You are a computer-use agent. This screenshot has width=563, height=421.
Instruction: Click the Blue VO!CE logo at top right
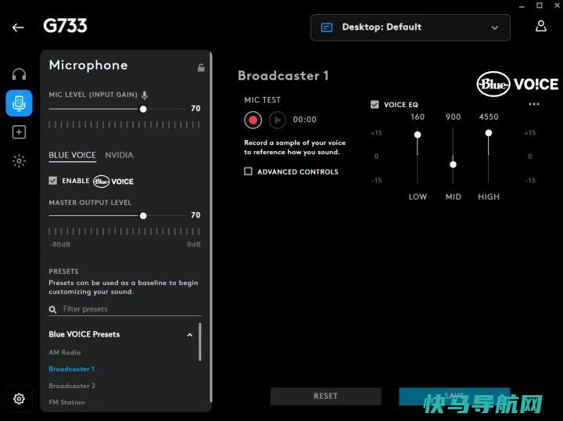tap(518, 84)
